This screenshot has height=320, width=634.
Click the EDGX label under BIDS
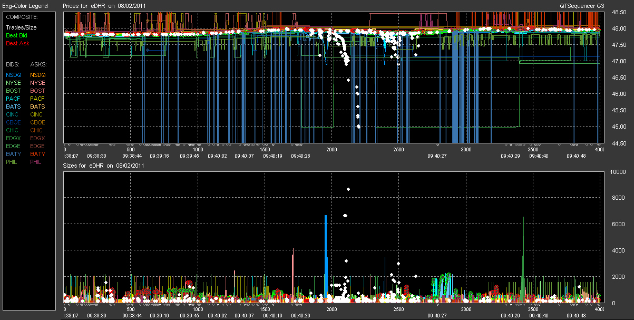coord(13,138)
